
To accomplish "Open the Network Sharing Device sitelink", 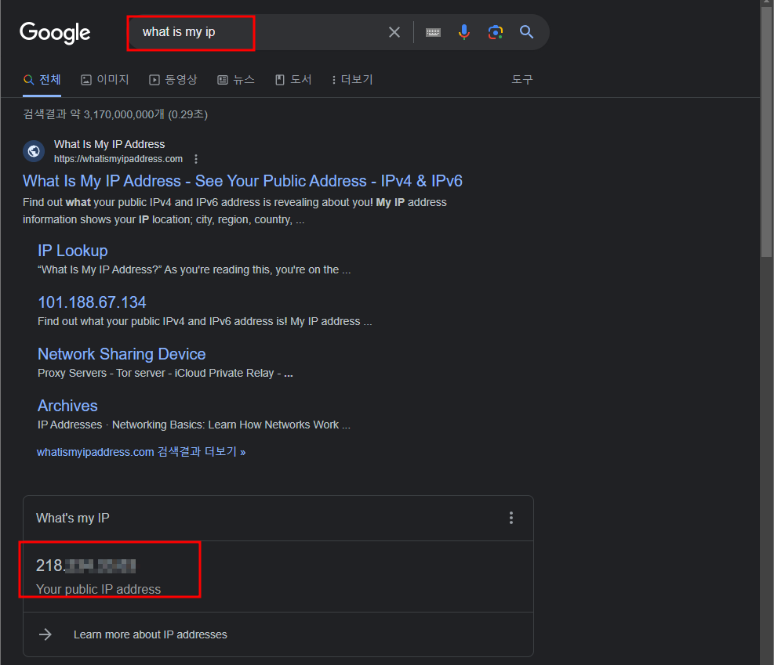I will 122,354.
